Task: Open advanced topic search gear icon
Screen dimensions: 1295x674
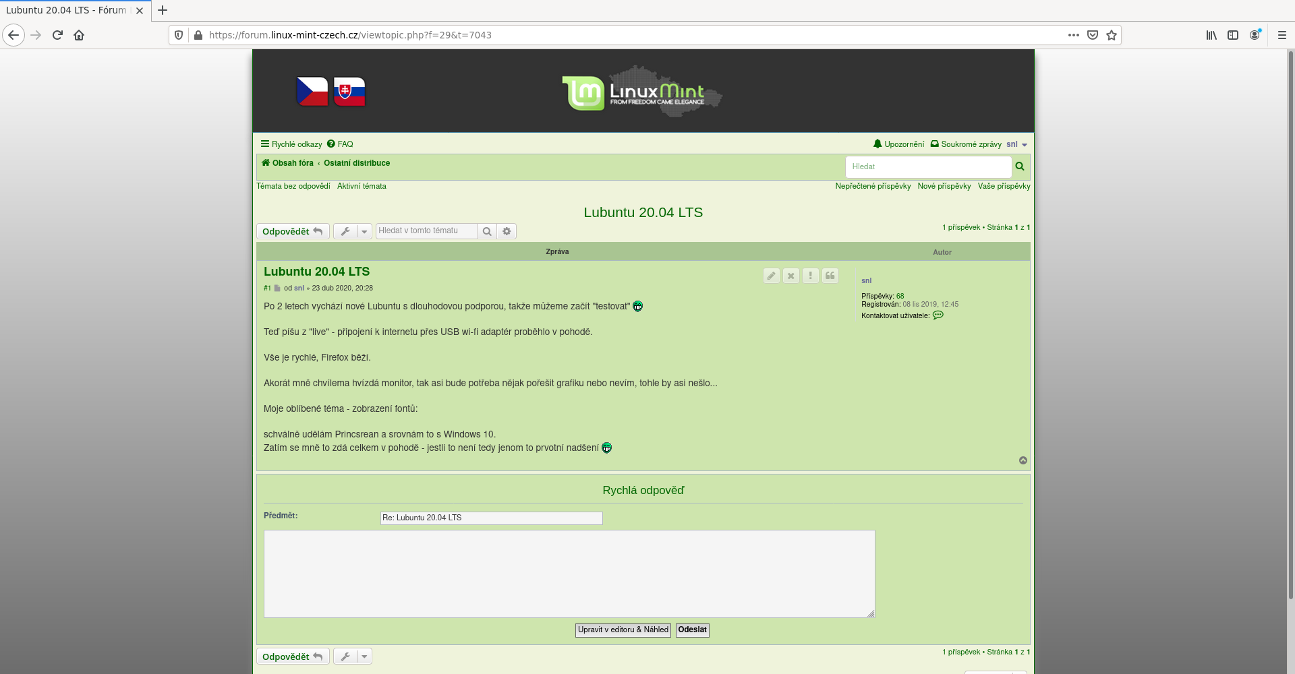Action: pyautogui.click(x=507, y=231)
